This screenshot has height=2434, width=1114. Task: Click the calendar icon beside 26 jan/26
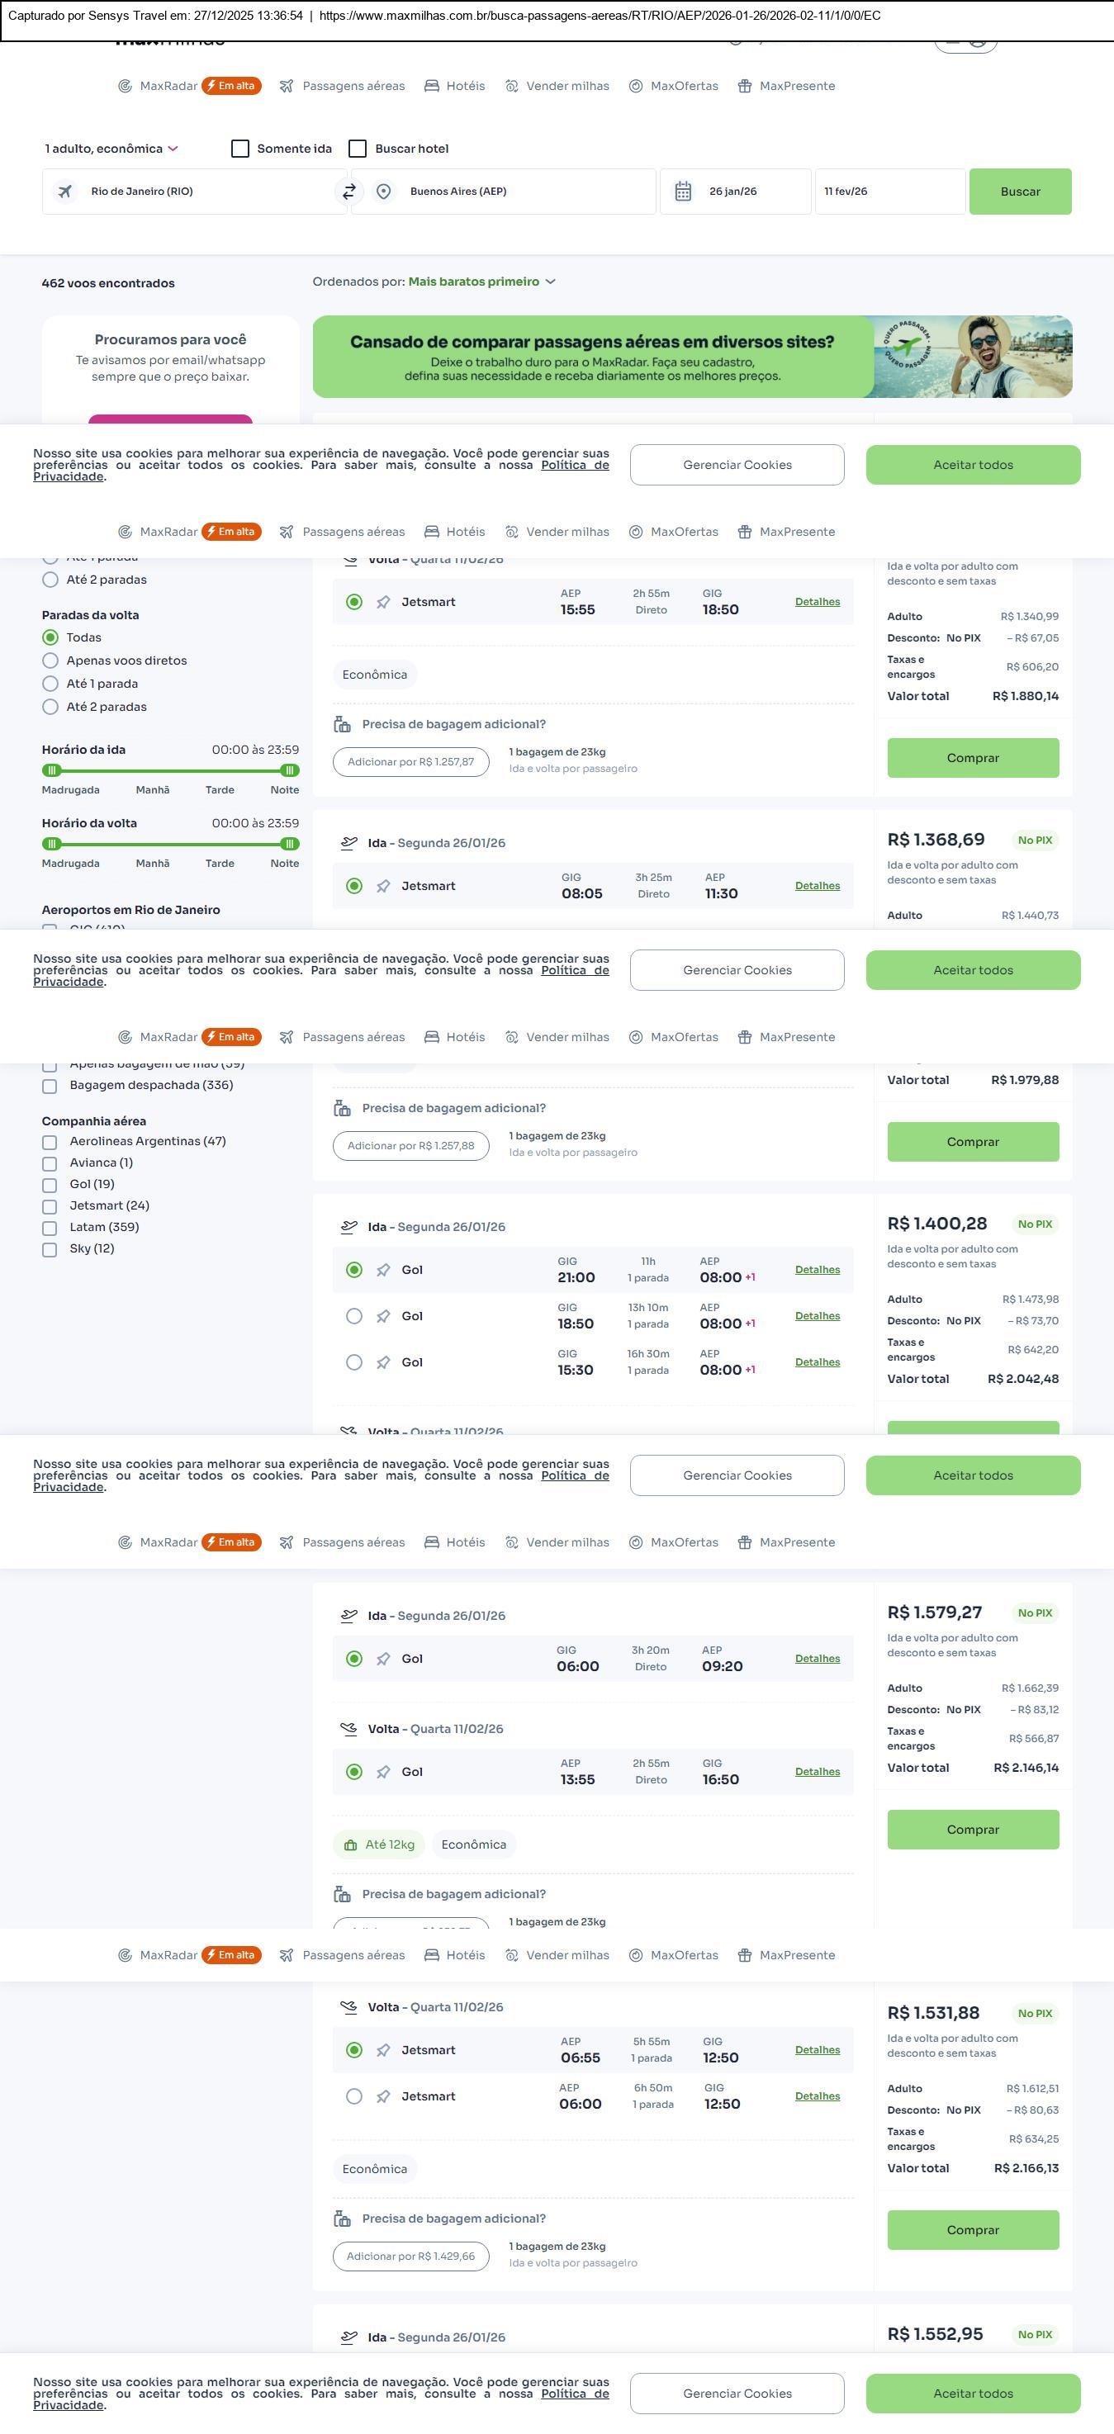pos(683,192)
